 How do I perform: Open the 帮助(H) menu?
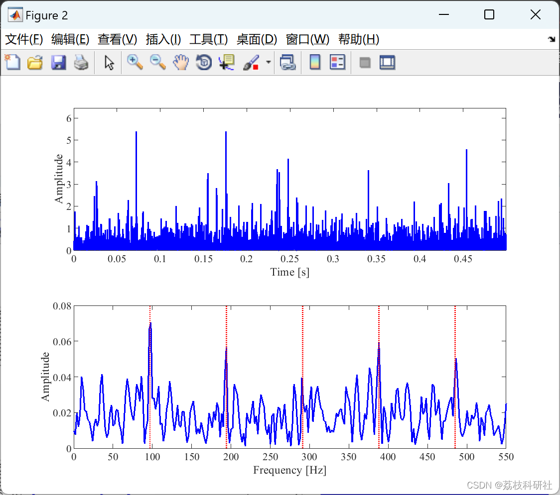point(359,39)
